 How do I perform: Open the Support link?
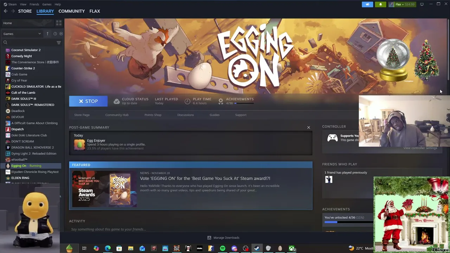[x=241, y=115]
